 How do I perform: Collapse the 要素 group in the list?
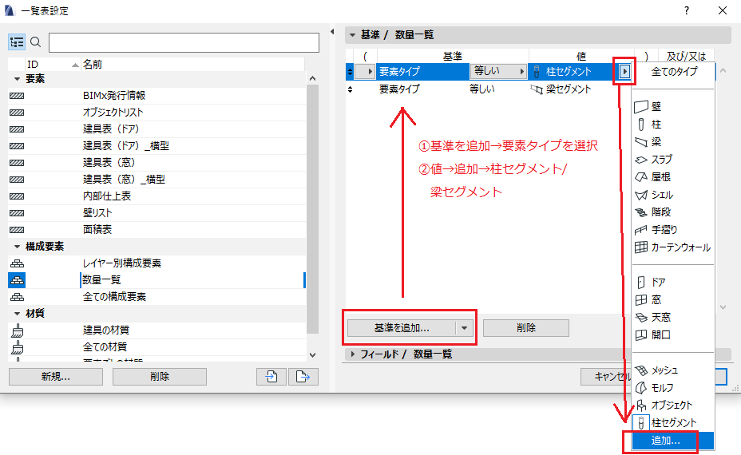(17, 79)
